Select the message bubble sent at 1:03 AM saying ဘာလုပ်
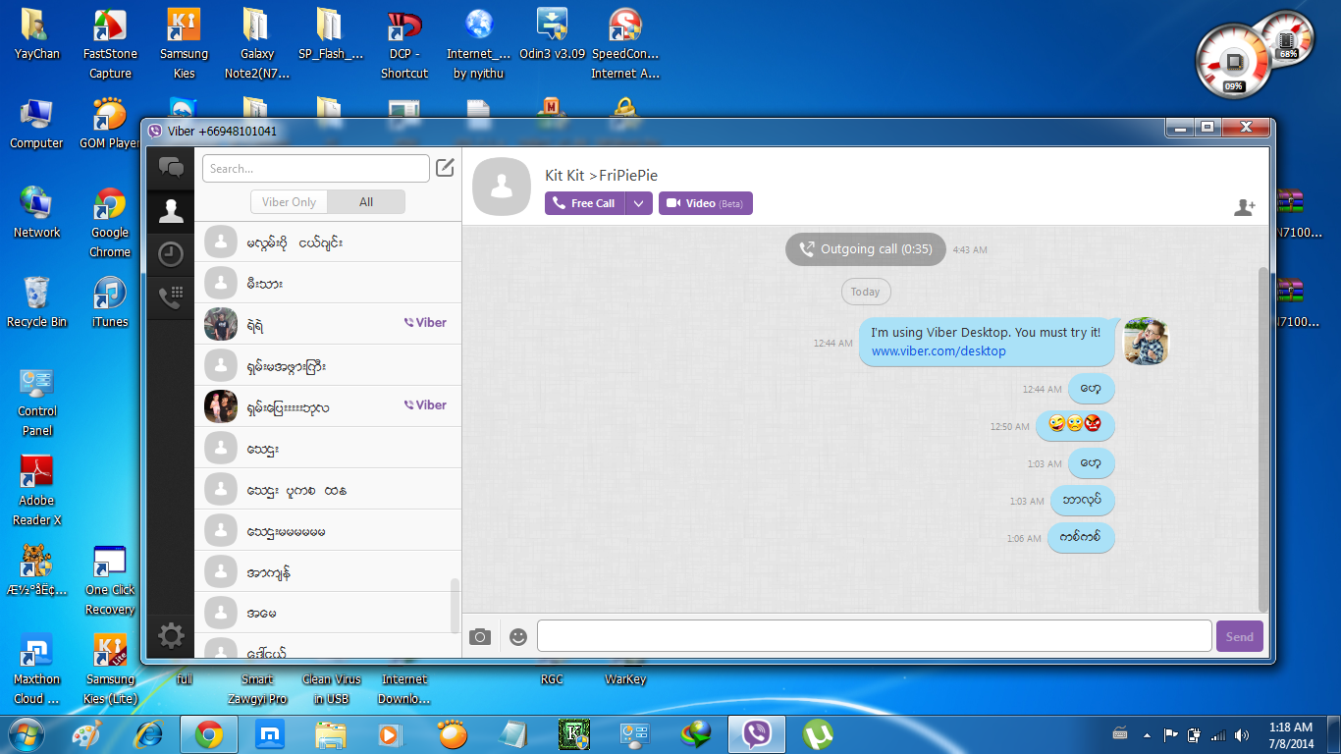Image resolution: width=1341 pixels, height=754 pixels. pyautogui.click(x=1082, y=501)
